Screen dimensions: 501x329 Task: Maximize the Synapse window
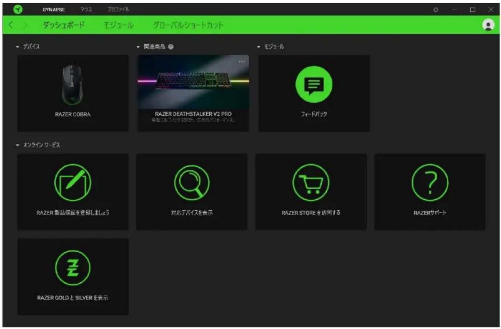click(473, 9)
